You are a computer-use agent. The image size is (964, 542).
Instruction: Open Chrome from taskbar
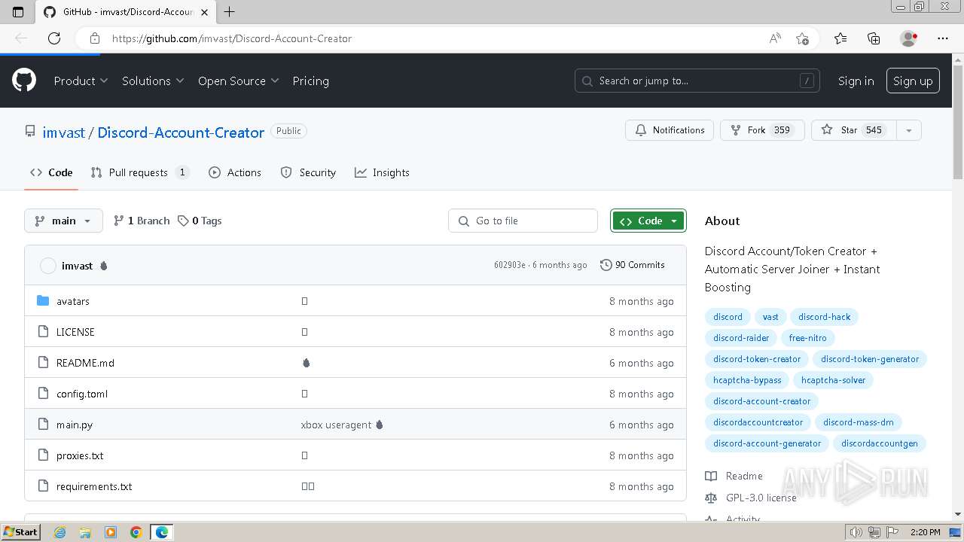click(136, 532)
